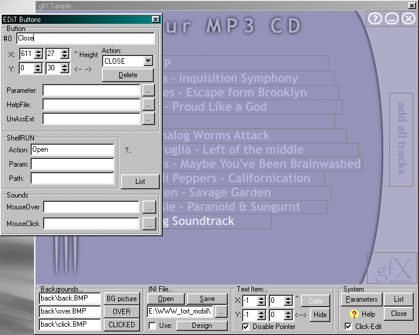Click the MouseOver sound field
Viewport: 419px width, 335px height.
click(x=91, y=207)
